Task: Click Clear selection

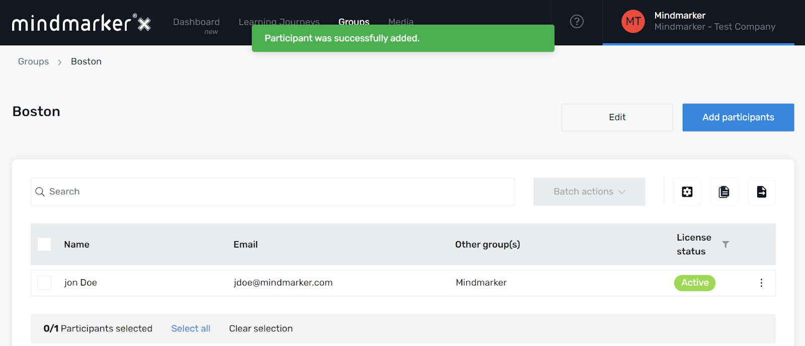Action: 261,328
